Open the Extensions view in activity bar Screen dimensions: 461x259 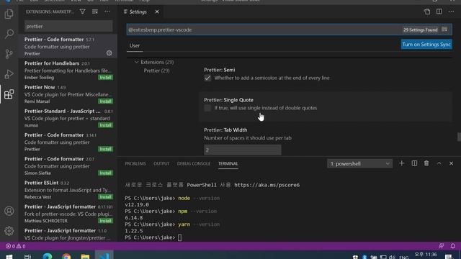tap(9, 94)
